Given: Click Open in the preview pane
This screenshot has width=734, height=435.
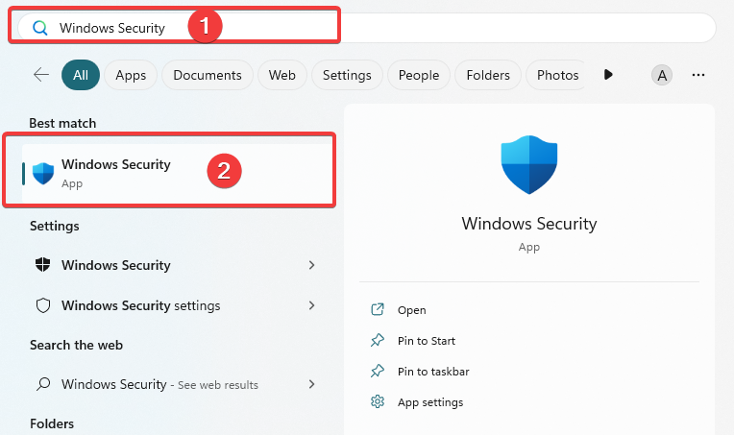Looking at the screenshot, I should (x=411, y=310).
